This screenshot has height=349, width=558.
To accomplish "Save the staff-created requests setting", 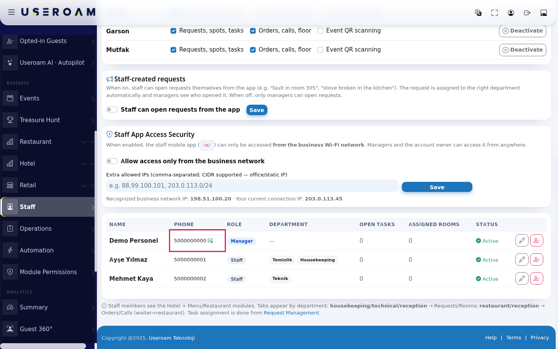I will pos(257,110).
